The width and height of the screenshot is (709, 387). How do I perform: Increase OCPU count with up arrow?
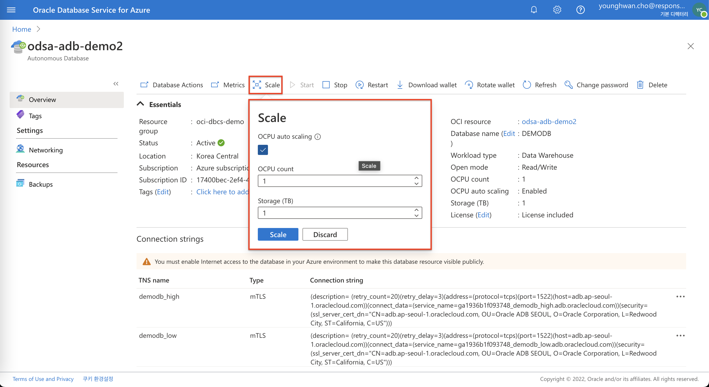(x=416, y=178)
